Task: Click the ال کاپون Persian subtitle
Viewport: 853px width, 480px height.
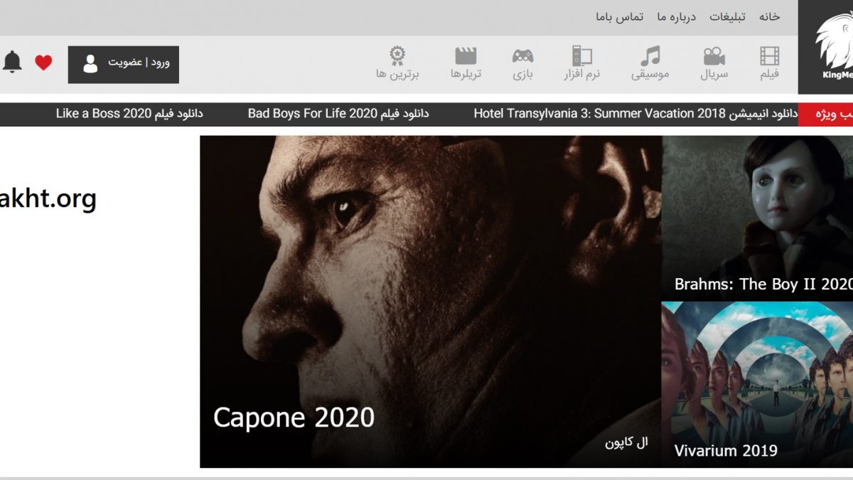Action: tap(626, 442)
